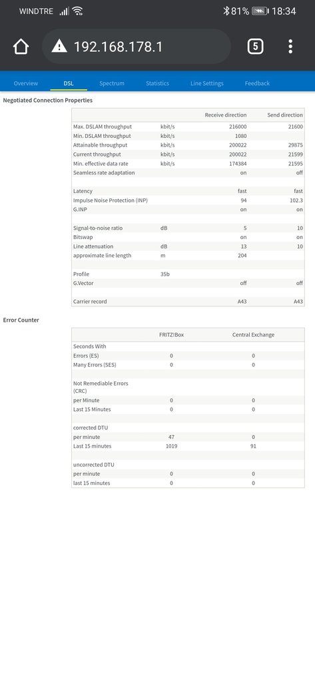Open the browser three-dot menu
Viewport: 315px width, 682px height.
tap(290, 46)
